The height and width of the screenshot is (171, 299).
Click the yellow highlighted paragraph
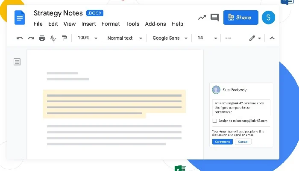[114, 104]
